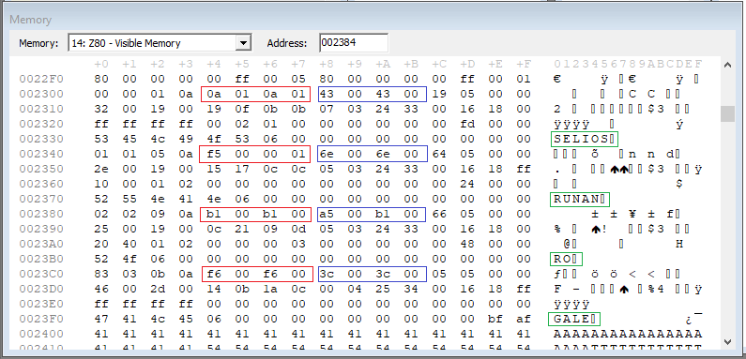Select address row 0023A0
The height and width of the screenshot is (359, 746).
(41, 244)
